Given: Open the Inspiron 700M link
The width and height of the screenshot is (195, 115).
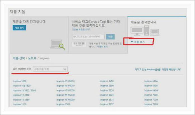Looking at the screenshot, I should tap(151, 100).
